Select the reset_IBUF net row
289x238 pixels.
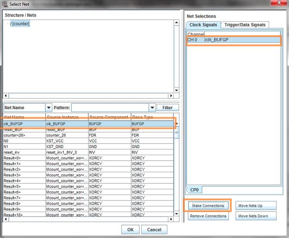pyautogui.click(x=88, y=130)
